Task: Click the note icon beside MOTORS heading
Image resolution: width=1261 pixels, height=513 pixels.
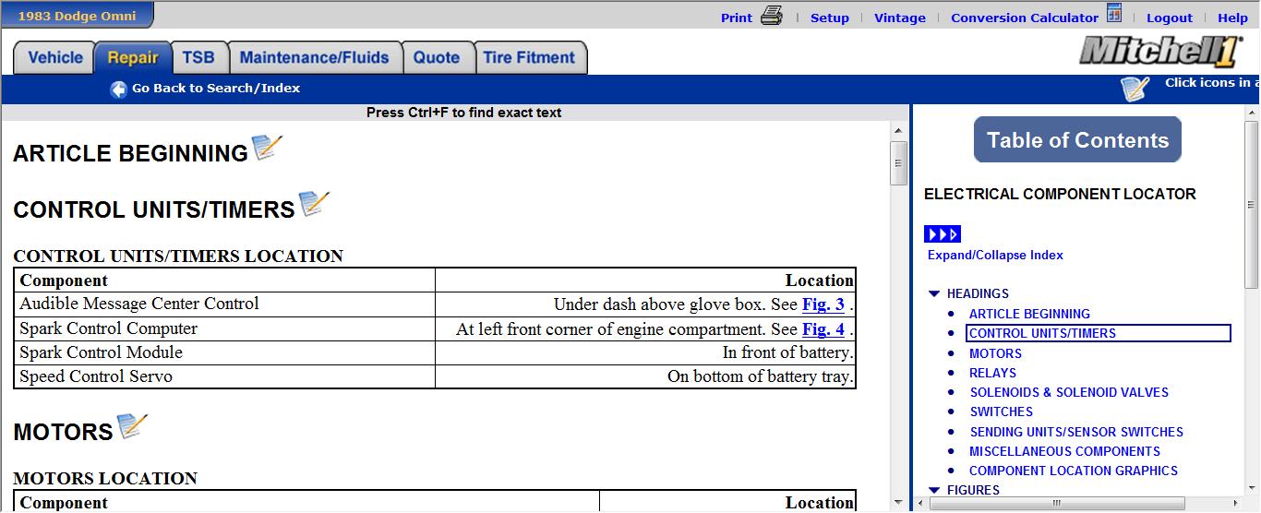Action: tap(132, 426)
